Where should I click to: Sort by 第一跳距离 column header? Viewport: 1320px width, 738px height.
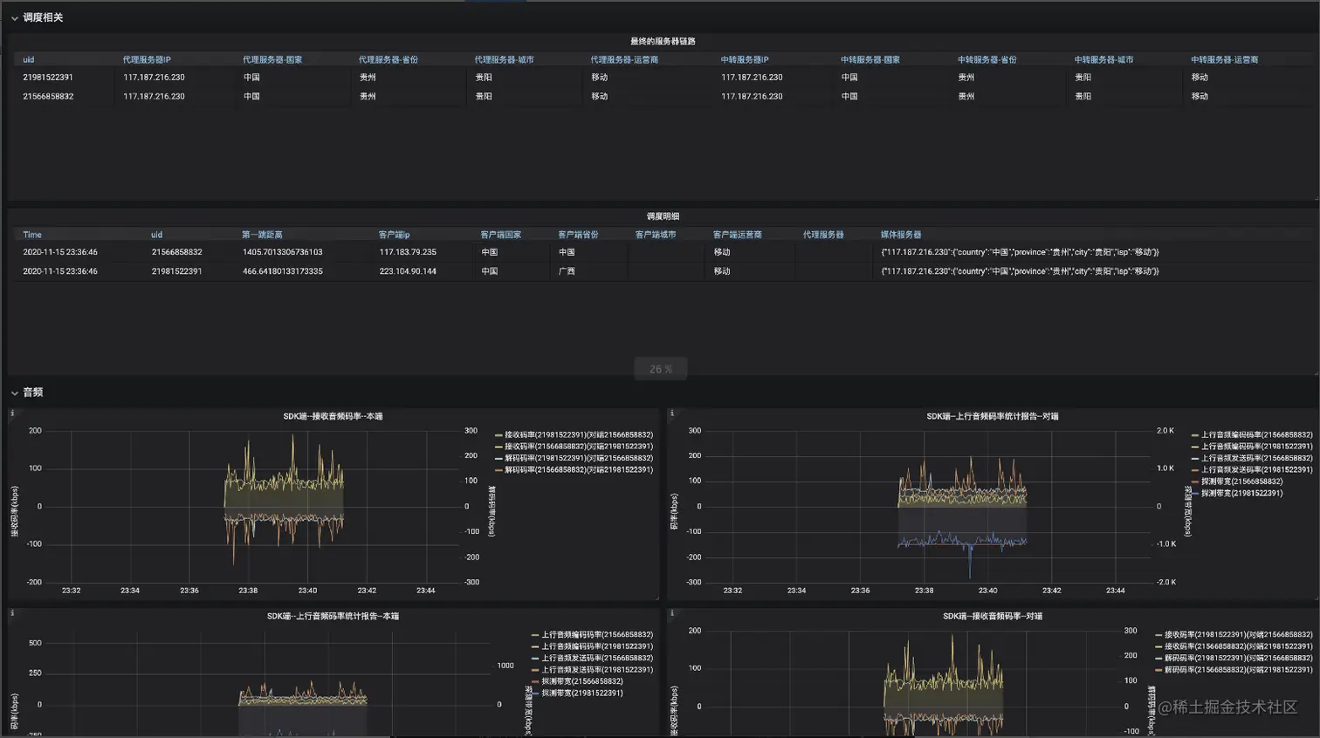pyautogui.click(x=262, y=235)
